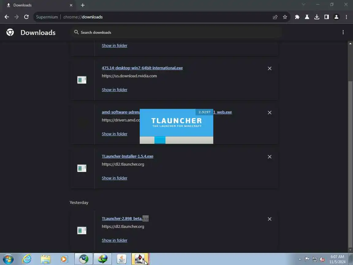This screenshot has width=353, height=265.
Task: Open Windows Media Player from the taskbar
Action: pos(64,259)
